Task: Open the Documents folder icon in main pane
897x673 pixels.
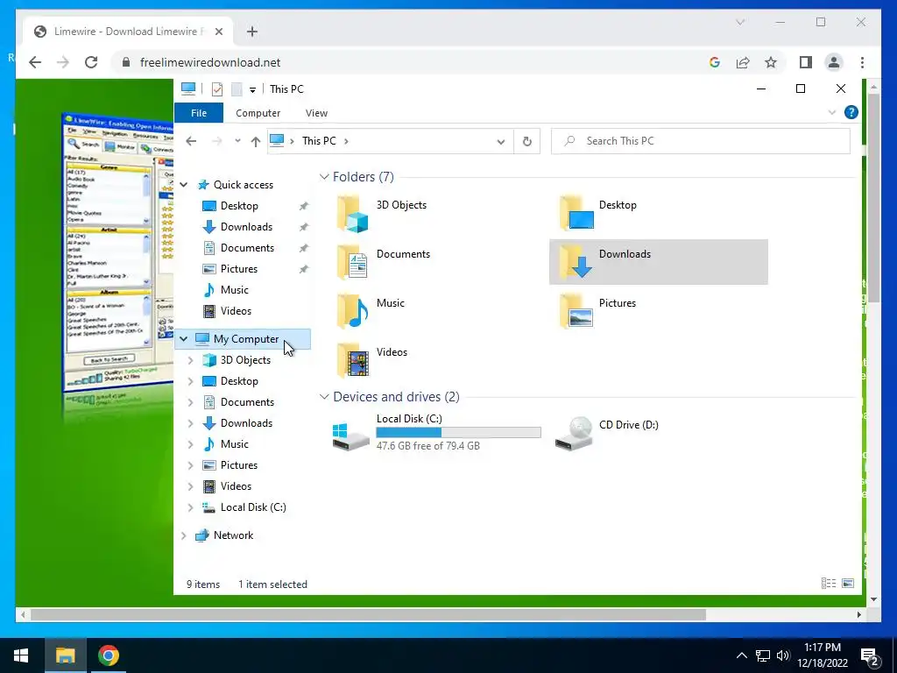Action: (353, 263)
